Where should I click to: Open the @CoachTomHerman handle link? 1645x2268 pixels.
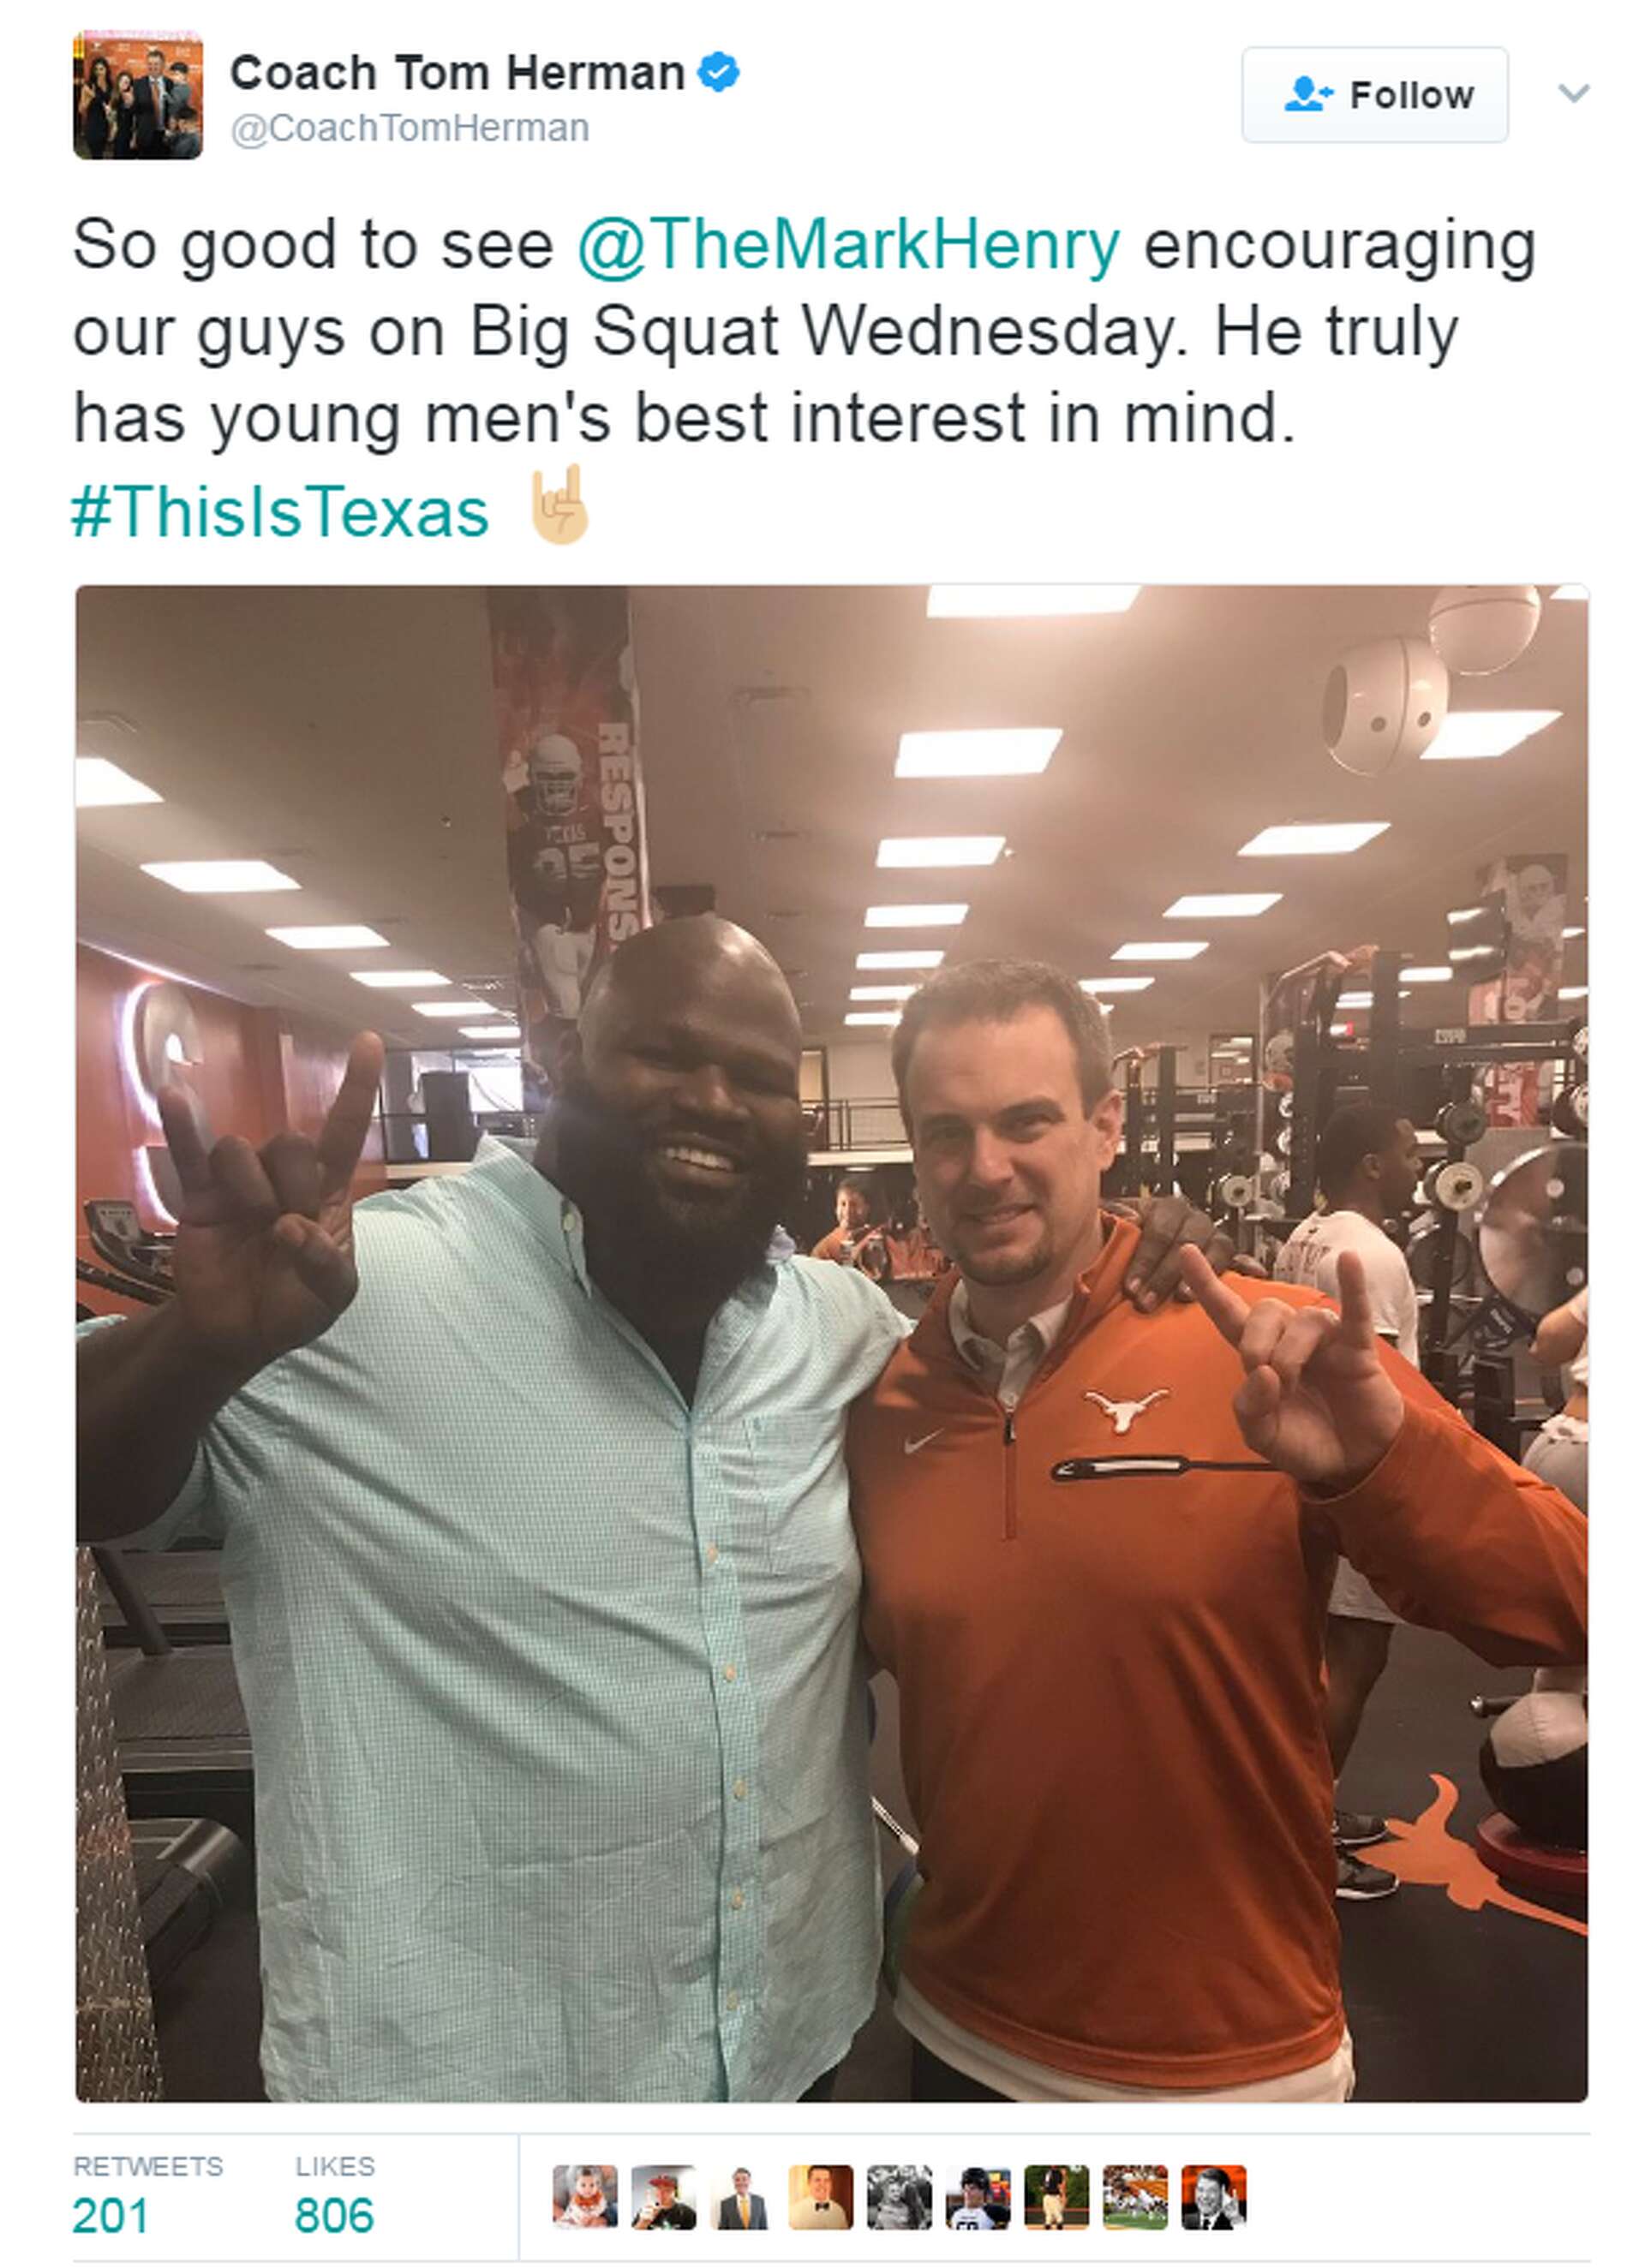tap(410, 129)
